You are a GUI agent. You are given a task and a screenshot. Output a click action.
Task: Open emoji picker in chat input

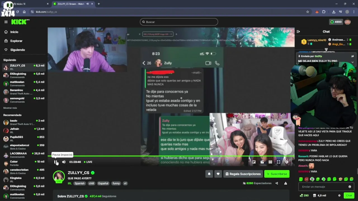(x=350, y=187)
